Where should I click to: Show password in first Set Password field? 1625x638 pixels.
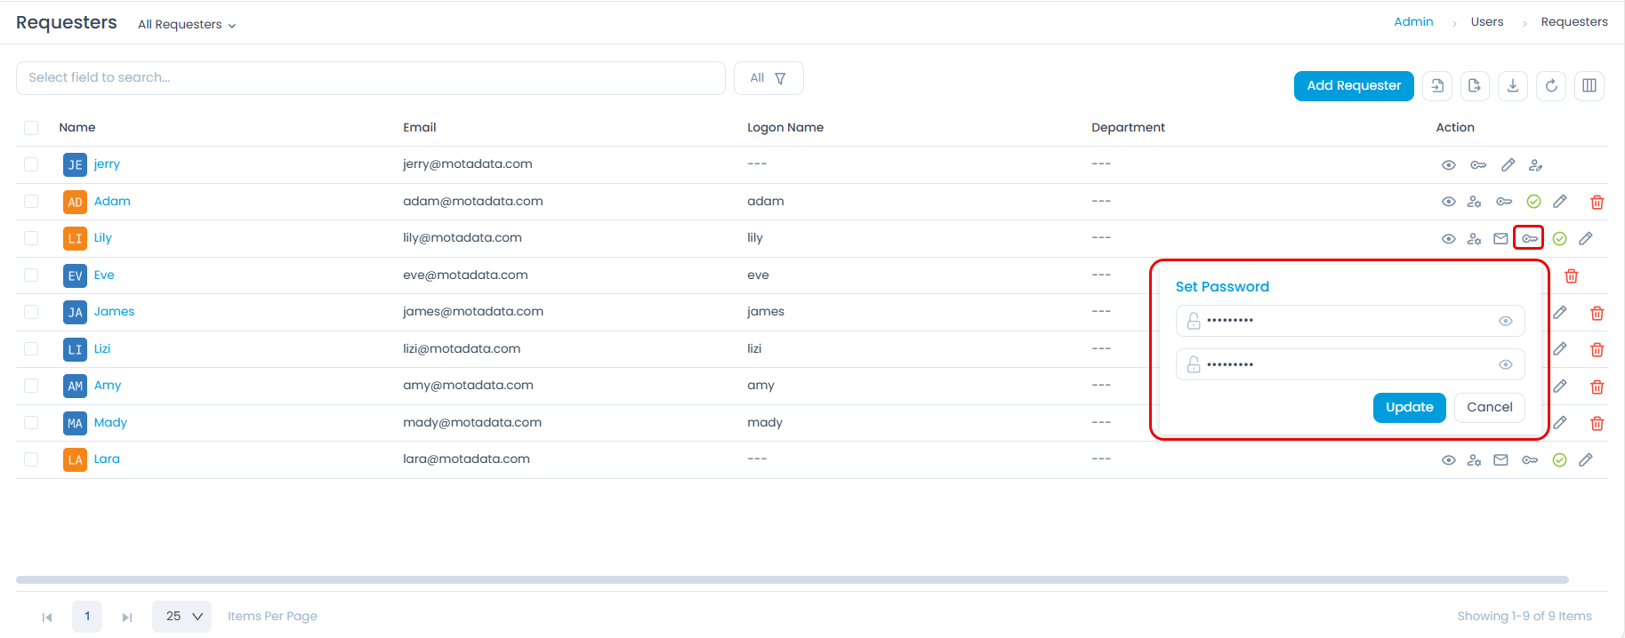pyautogui.click(x=1506, y=321)
